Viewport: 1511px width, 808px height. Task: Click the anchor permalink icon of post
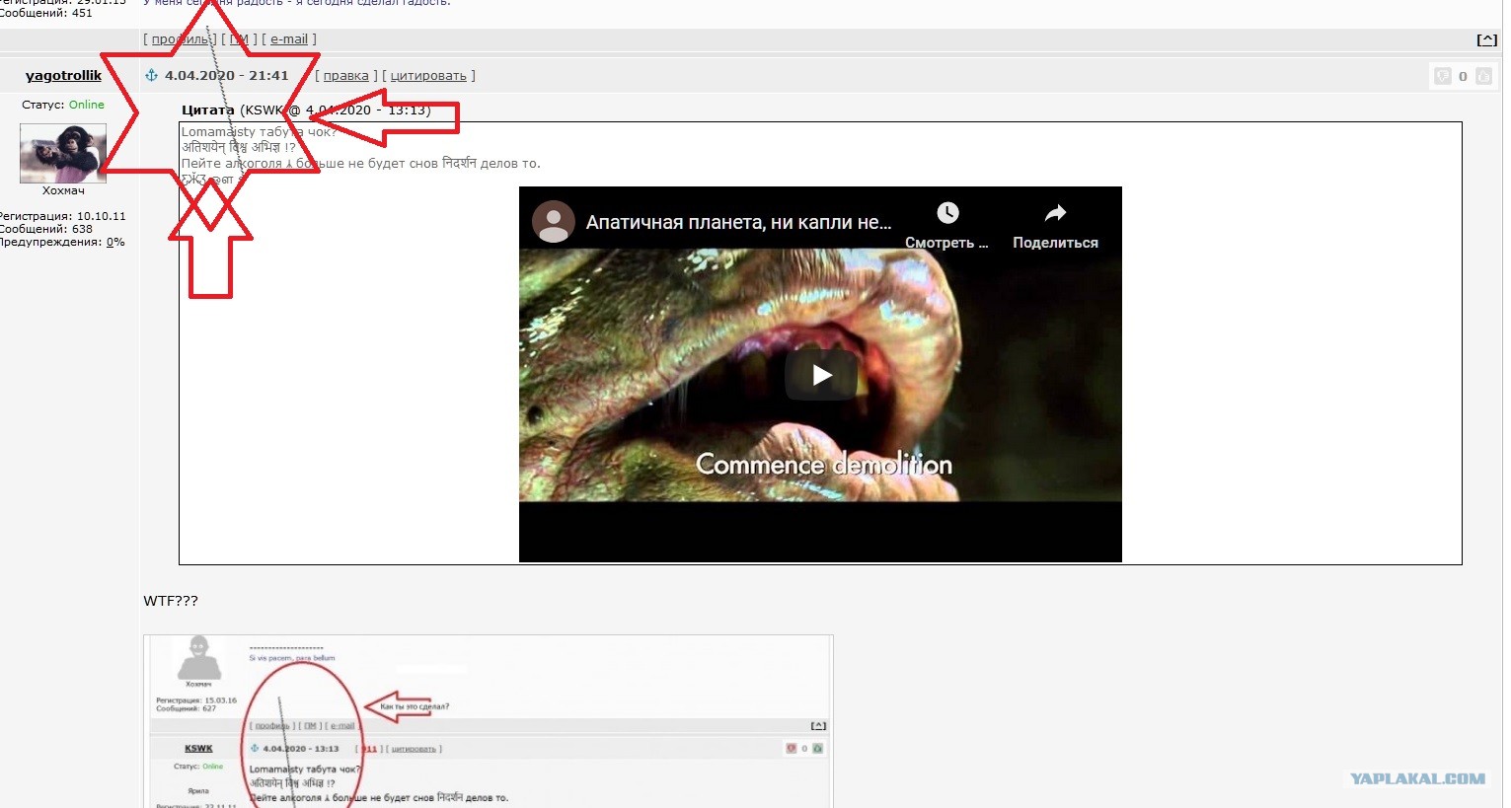pyautogui.click(x=151, y=75)
